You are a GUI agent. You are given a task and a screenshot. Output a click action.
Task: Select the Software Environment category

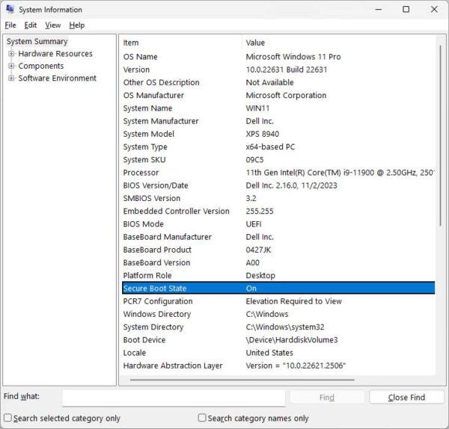click(58, 78)
